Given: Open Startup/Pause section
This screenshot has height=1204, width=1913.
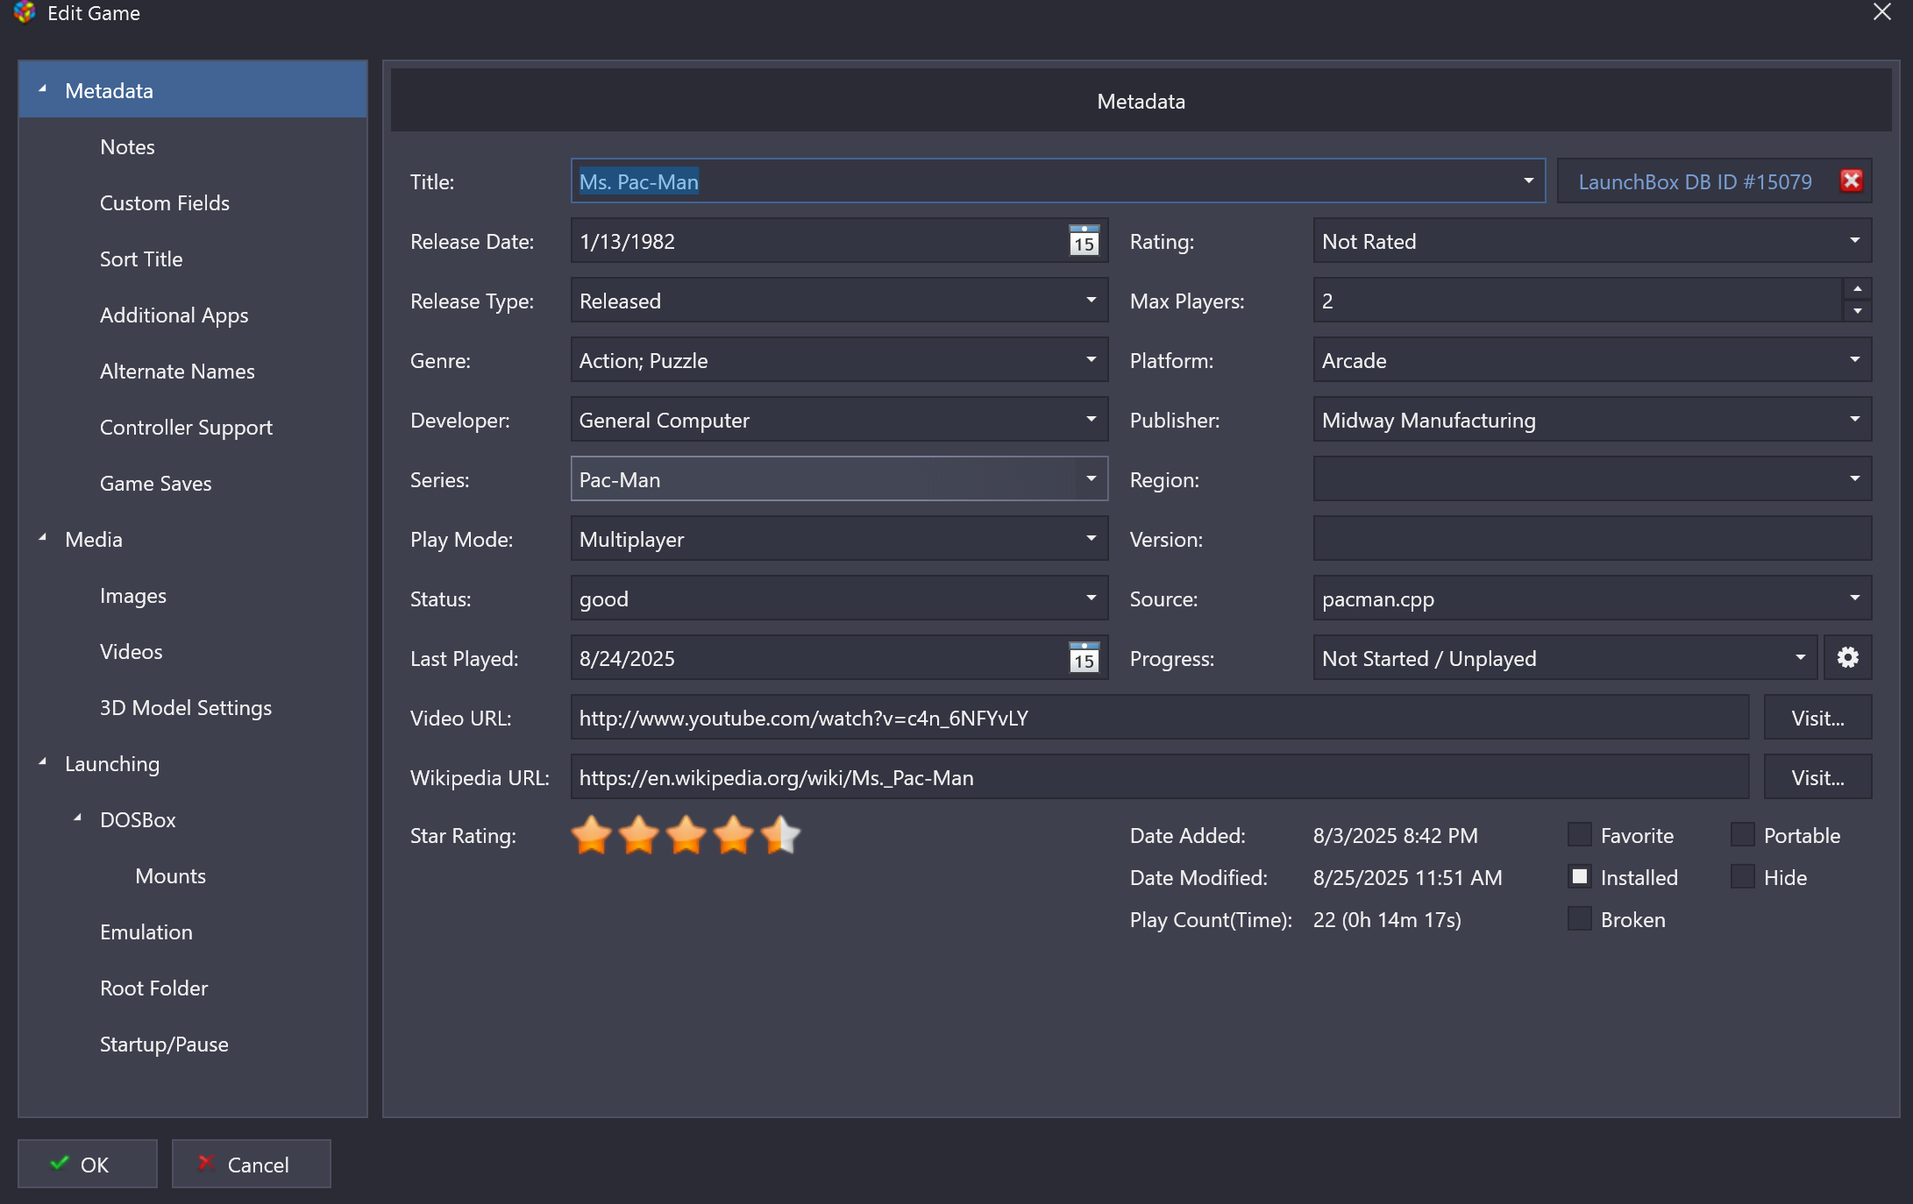Looking at the screenshot, I should point(164,1044).
